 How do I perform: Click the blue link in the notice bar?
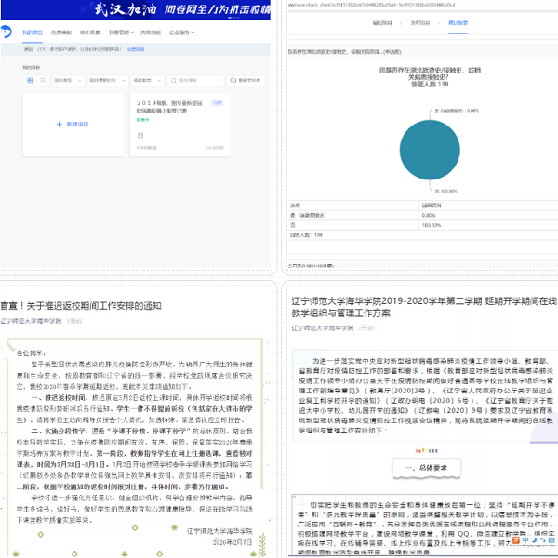point(136,48)
